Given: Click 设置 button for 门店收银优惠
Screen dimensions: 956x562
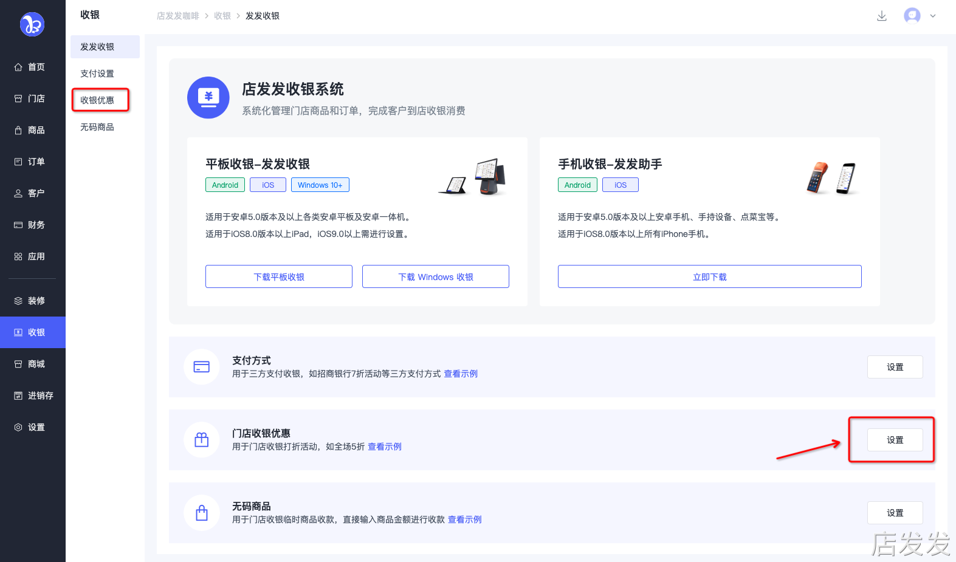Looking at the screenshot, I should [x=895, y=440].
